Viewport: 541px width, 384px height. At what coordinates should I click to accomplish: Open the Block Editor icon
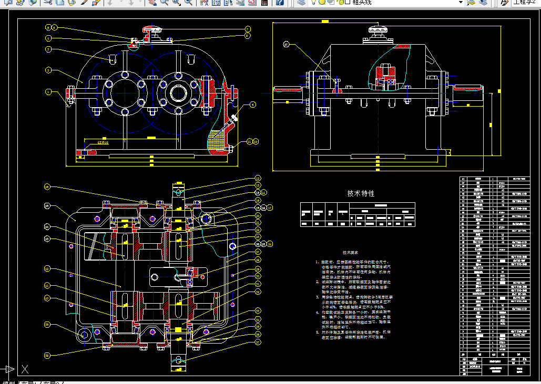97,3
